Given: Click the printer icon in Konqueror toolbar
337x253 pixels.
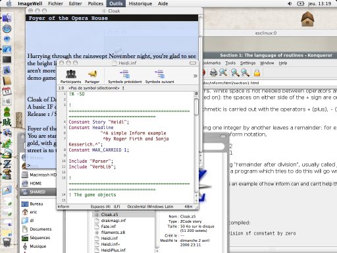Looking at the screenshot, I should click(x=213, y=72).
